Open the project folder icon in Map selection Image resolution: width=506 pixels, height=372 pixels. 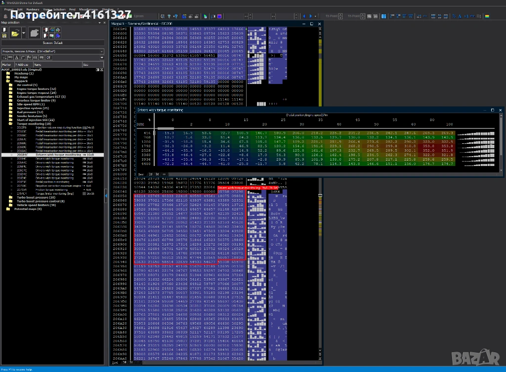coord(15,34)
